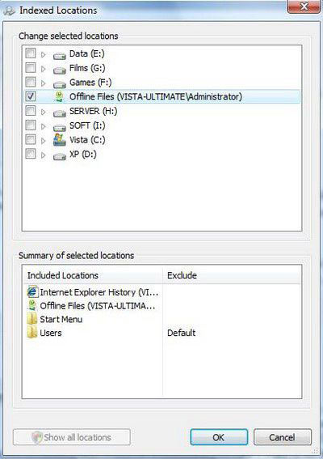Image resolution: width=323 pixels, height=459 pixels.
Task: Confirm changes with the OK button
Action: click(x=219, y=437)
